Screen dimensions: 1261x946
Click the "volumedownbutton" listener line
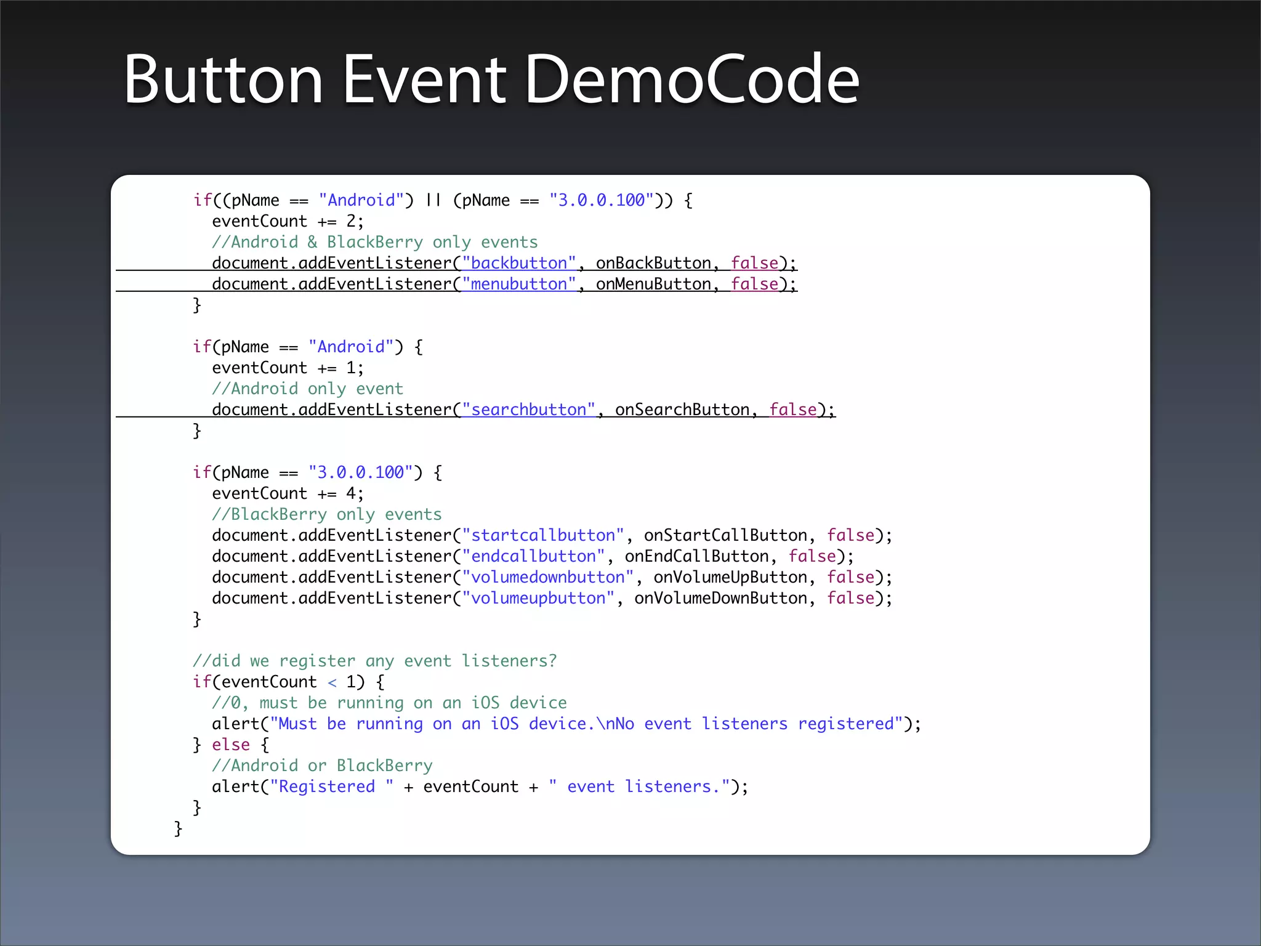(552, 577)
